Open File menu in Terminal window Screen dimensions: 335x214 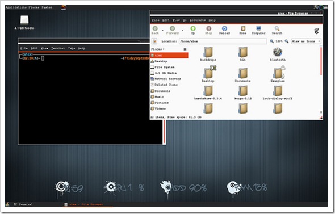coord(24,48)
